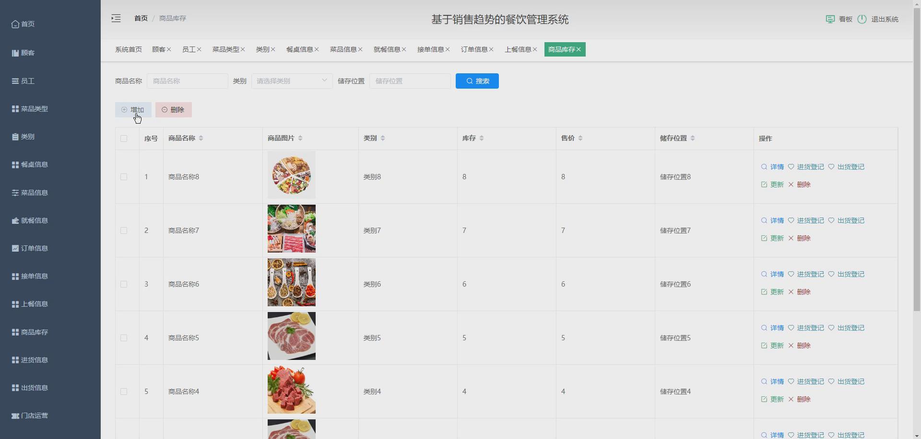Click the 增加 button

pyautogui.click(x=133, y=109)
